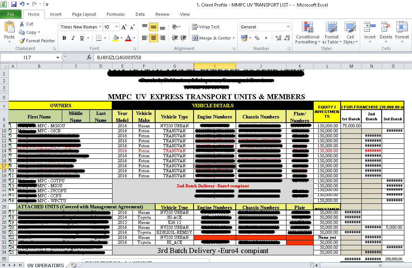Open the number format General dropdown
Image resolution: width=412 pixels, height=268 pixels.
point(288,27)
